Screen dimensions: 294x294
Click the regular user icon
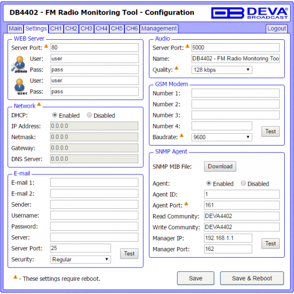(x=20, y=86)
